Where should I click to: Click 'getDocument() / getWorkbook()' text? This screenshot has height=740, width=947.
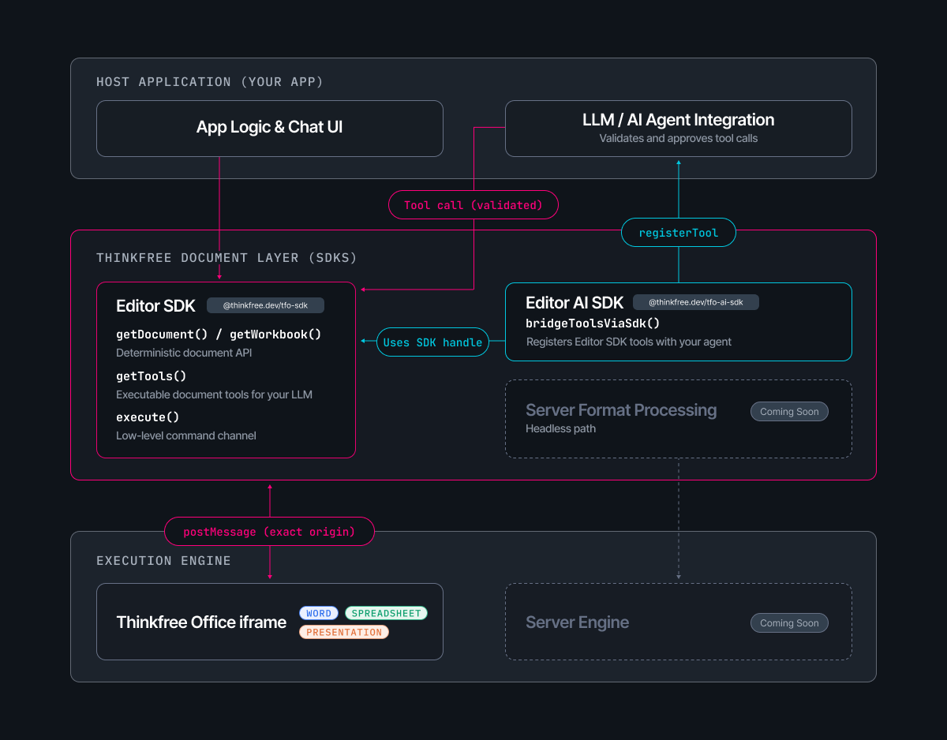[219, 334]
